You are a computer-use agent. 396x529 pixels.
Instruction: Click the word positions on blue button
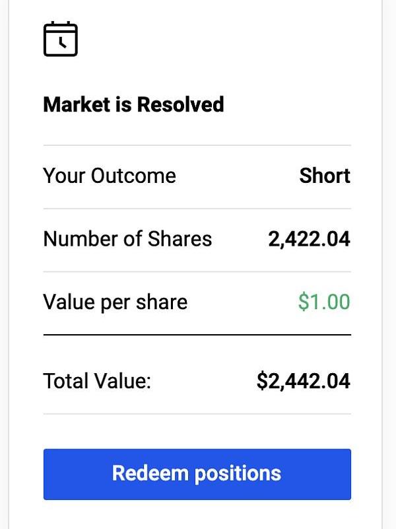tap(238, 474)
